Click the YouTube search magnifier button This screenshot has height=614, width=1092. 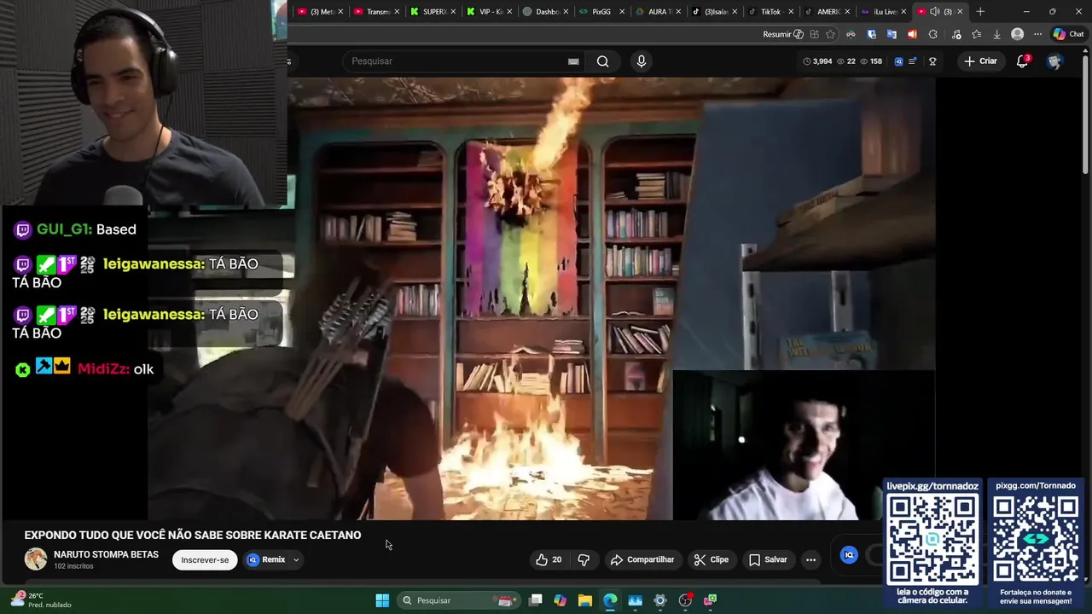pos(602,61)
